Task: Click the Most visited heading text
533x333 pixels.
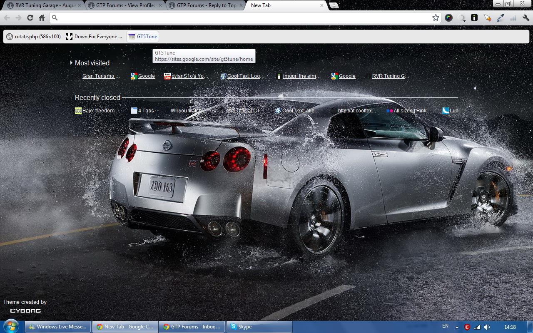Action: (92, 63)
